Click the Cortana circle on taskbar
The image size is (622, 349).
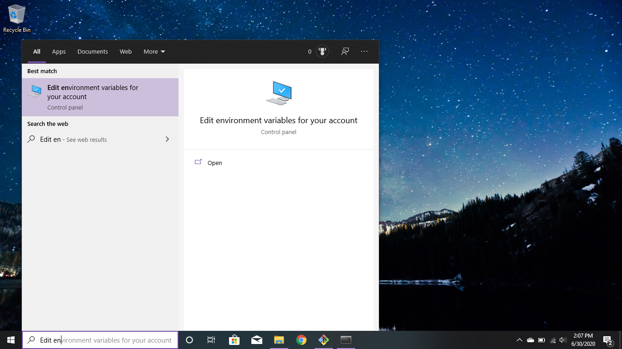coord(189,340)
